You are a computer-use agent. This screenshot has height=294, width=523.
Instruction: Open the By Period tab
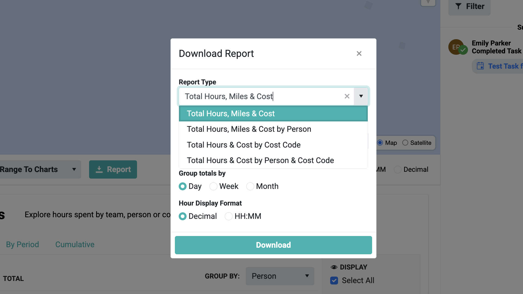click(x=22, y=244)
